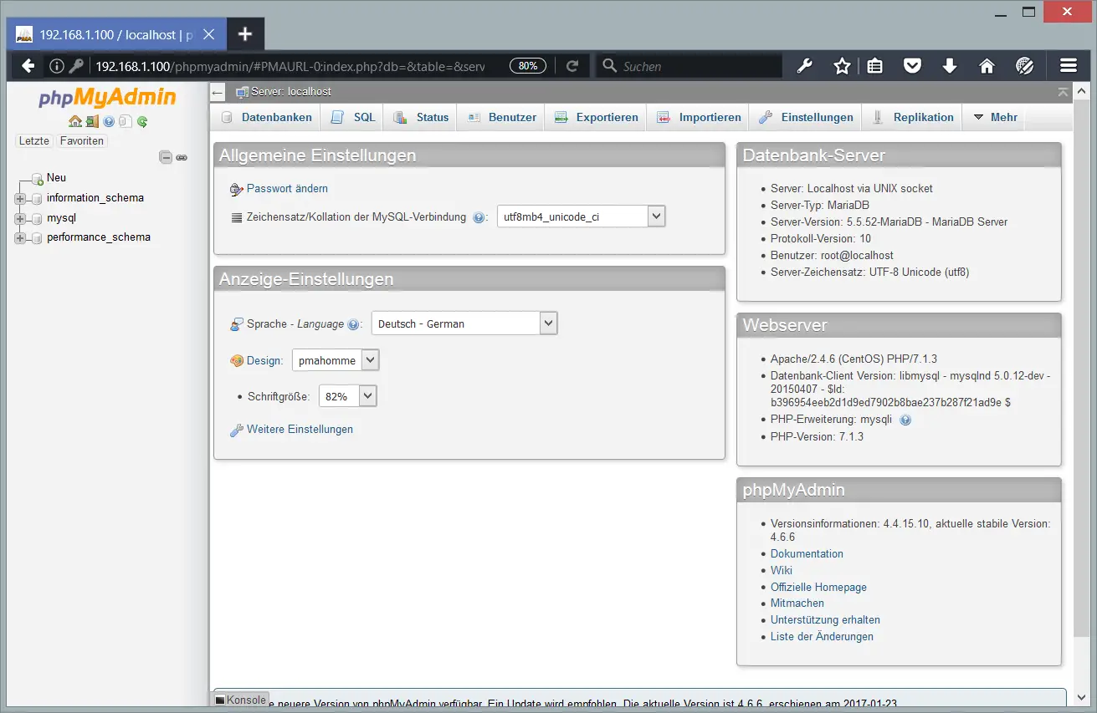Expand the performance_schema tree node

pos(20,237)
